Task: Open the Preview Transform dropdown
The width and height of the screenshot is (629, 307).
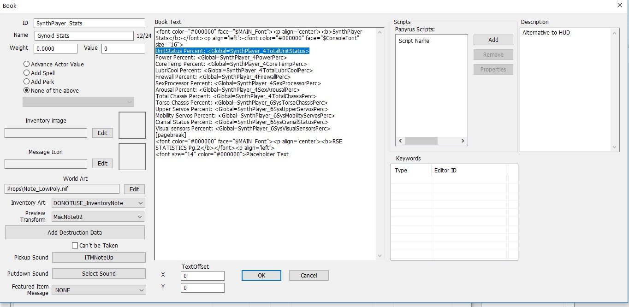Action: (x=98, y=217)
